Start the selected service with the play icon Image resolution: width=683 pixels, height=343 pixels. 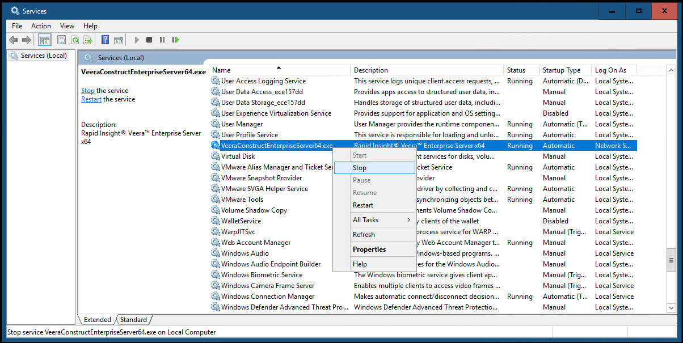coord(137,40)
